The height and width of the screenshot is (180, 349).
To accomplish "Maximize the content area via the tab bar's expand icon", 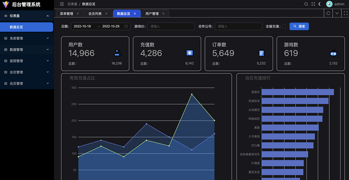I will coord(346,13).
